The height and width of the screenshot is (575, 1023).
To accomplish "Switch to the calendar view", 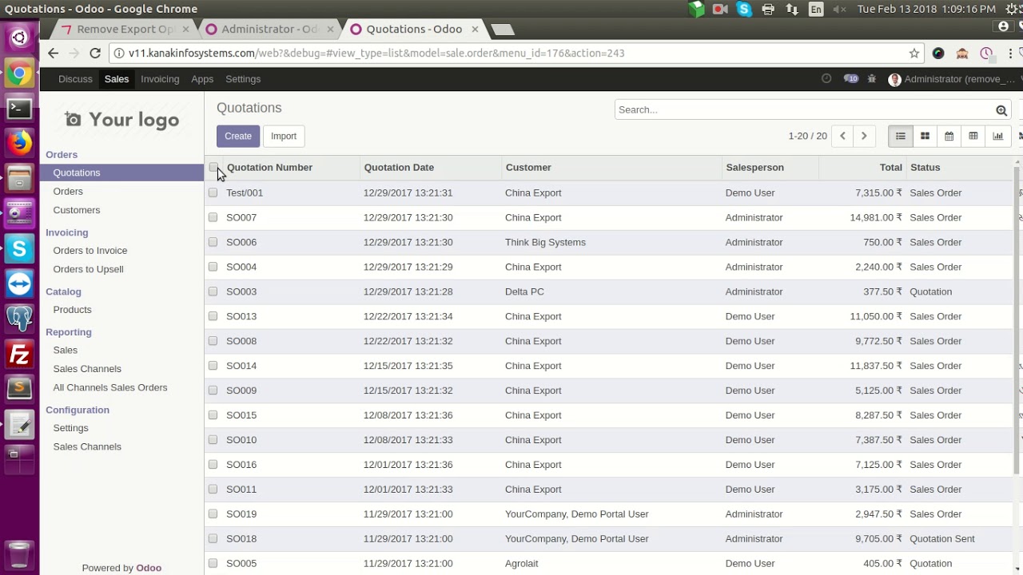I will pos(949,136).
